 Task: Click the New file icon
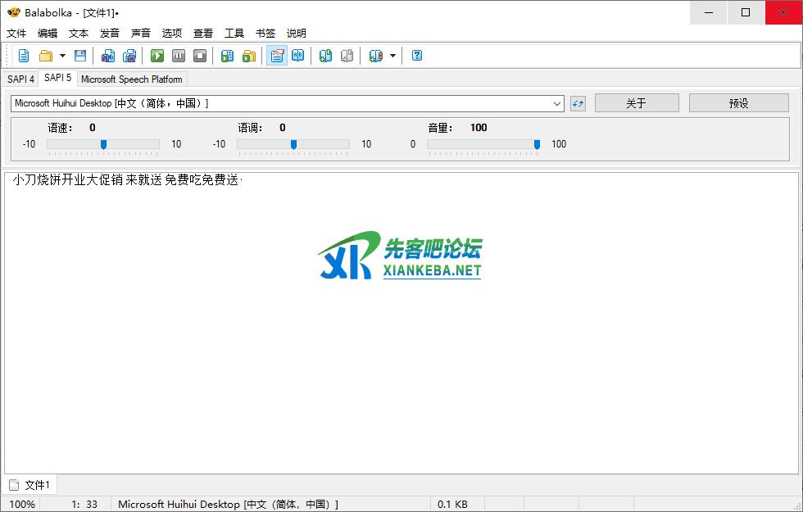click(24, 56)
